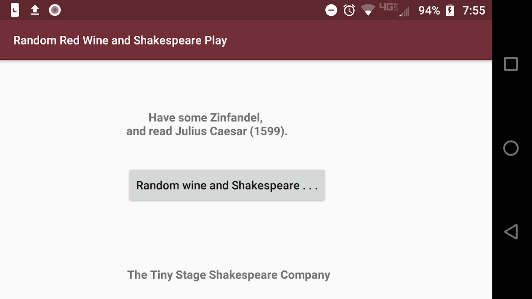
Task: Tap the upload arrow notification icon
Action: pos(35,10)
